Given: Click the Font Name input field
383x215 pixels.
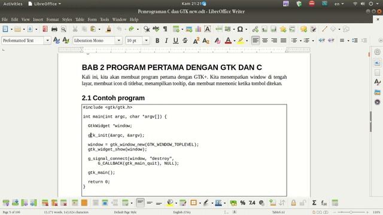Looking at the screenshot, I should click(94, 41).
